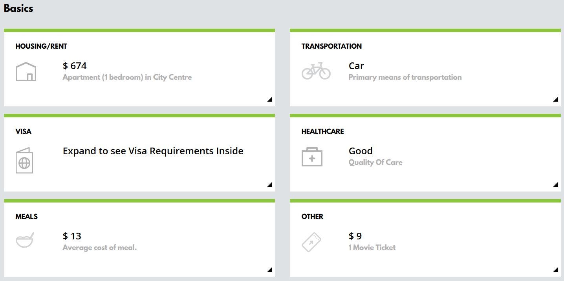Click the $ 13 meal cost
Image resolution: width=564 pixels, height=281 pixels.
72,236
